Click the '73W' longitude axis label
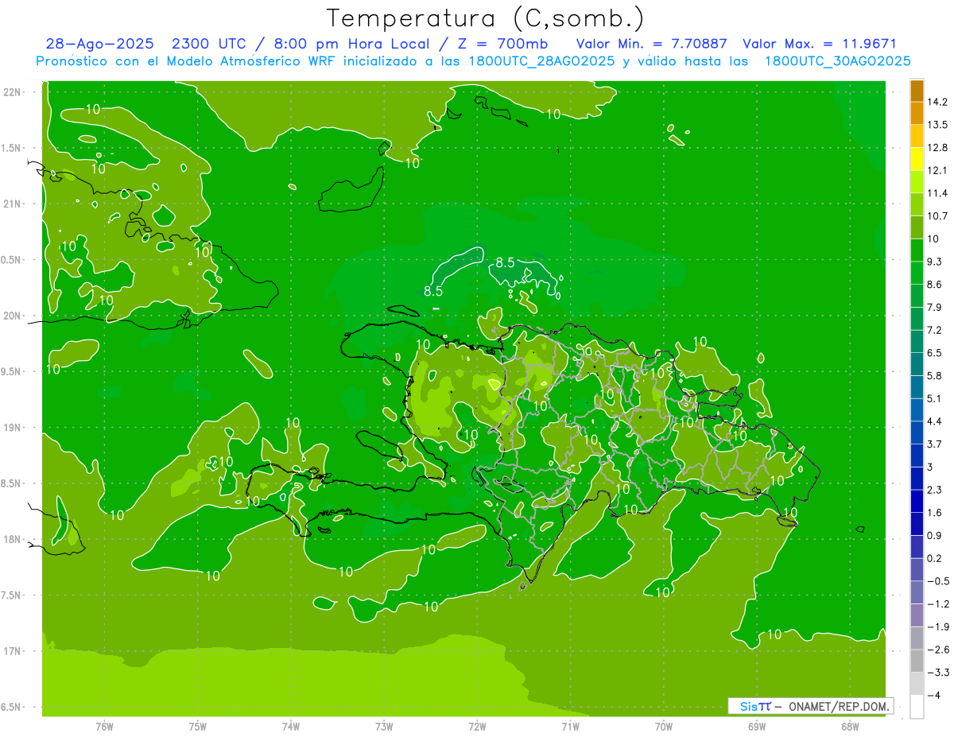 384,727
